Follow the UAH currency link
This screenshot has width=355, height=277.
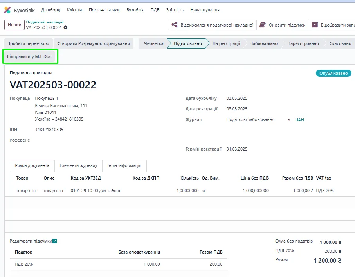[x=299, y=120]
